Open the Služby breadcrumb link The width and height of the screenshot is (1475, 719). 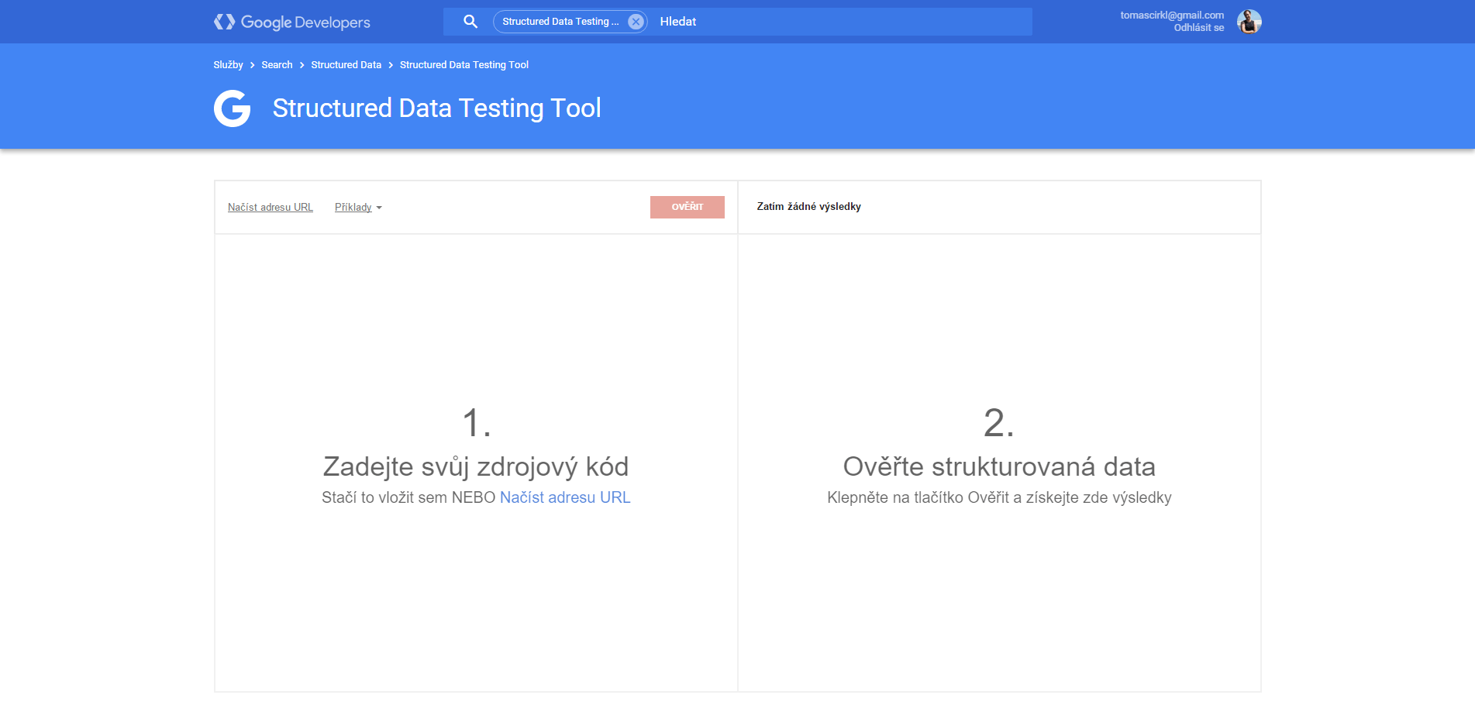point(228,65)
